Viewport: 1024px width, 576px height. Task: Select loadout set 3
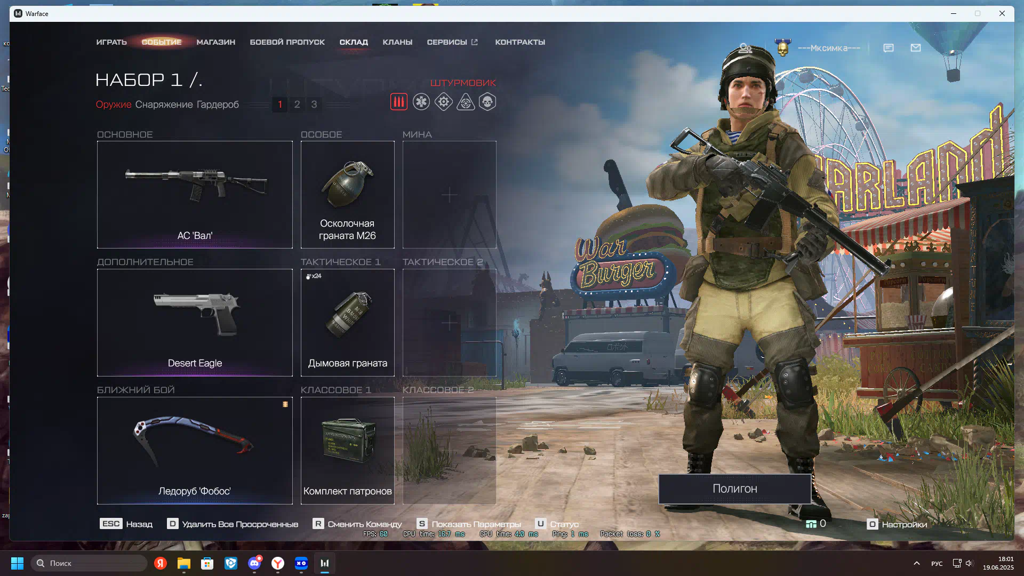pos(314,105)
